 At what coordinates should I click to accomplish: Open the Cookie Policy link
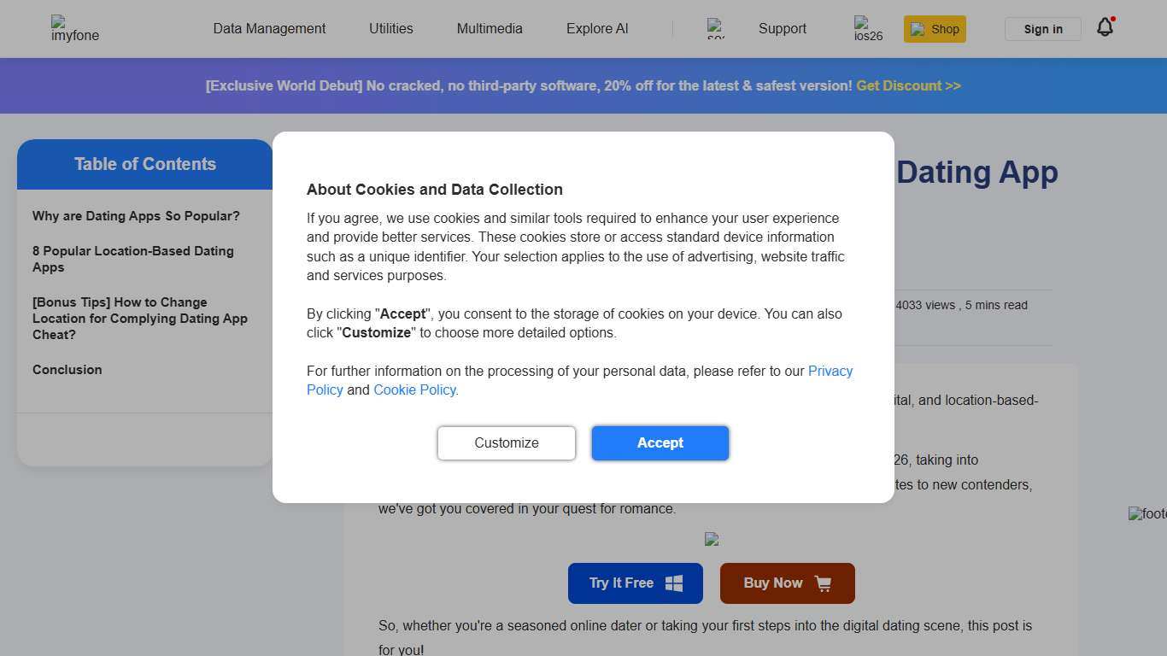point(414,389)
